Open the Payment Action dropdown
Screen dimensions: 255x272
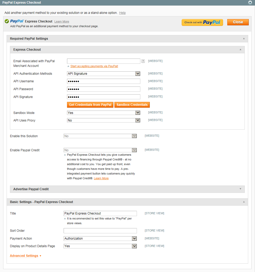[100, 239]
